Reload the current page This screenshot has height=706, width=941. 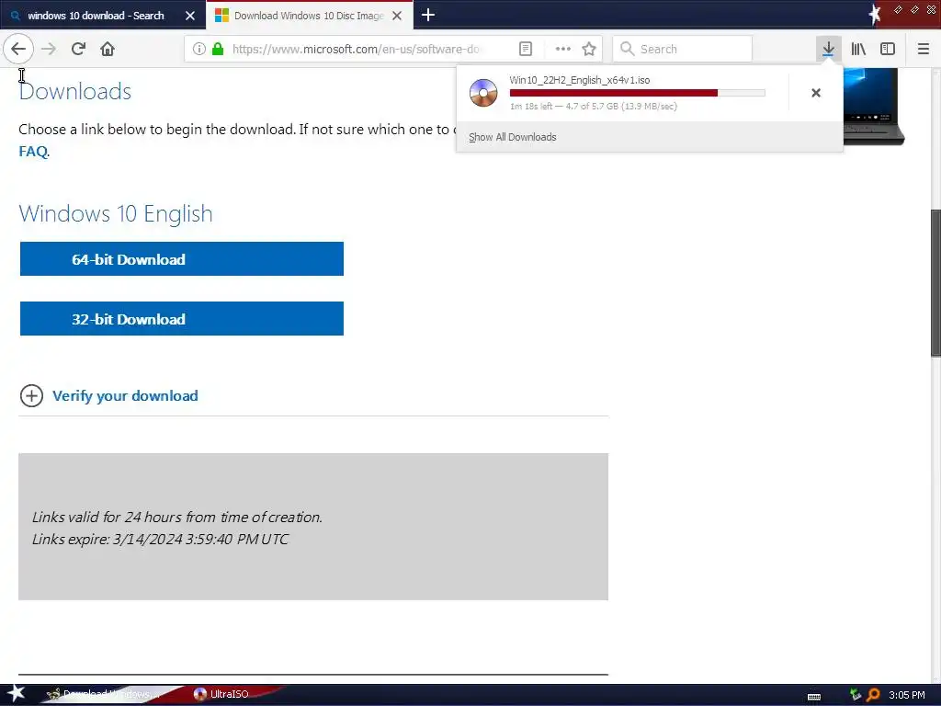tap(78, 49)
